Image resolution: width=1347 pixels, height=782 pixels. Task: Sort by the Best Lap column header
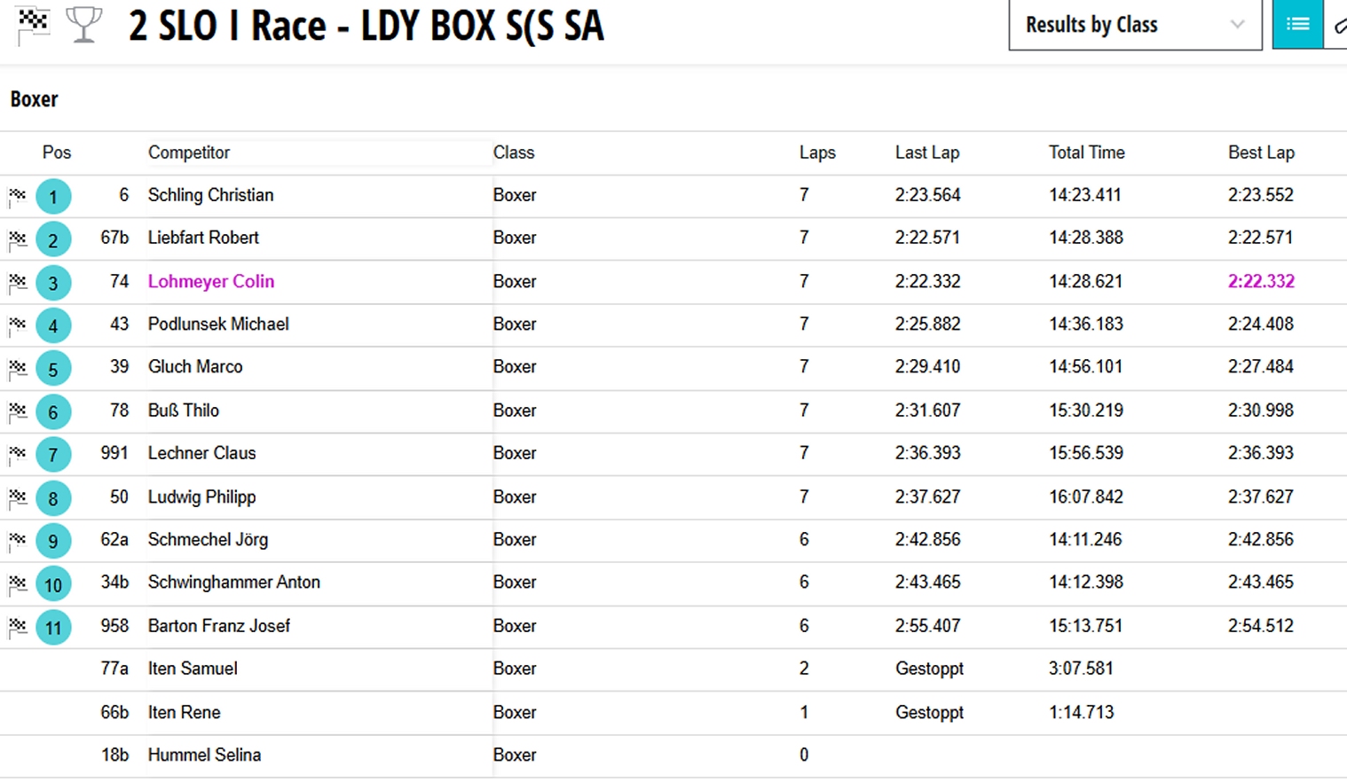(x=1260, y=152)
